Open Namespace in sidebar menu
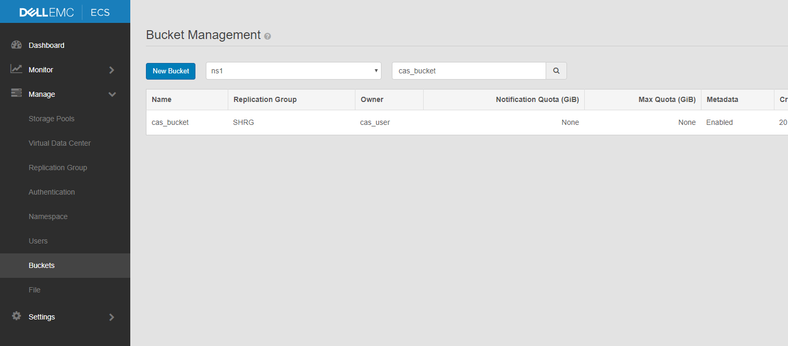Viewport: 788px width, 346px height. click(x=48, y=216)
